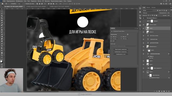172x96 pixels.
Task: Select the Hand tool
Action: [2, 53]
